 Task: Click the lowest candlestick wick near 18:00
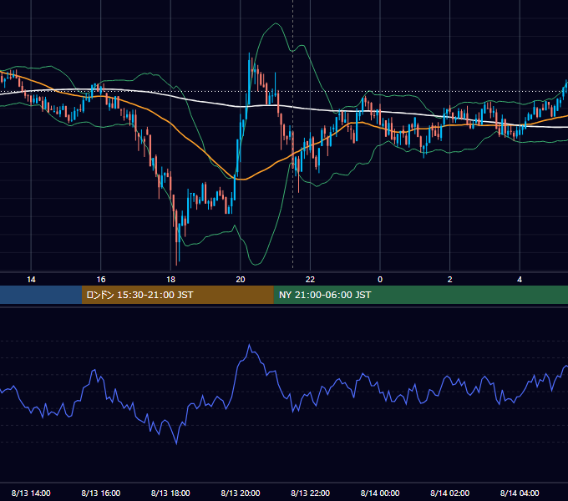[x=176, y=253]
